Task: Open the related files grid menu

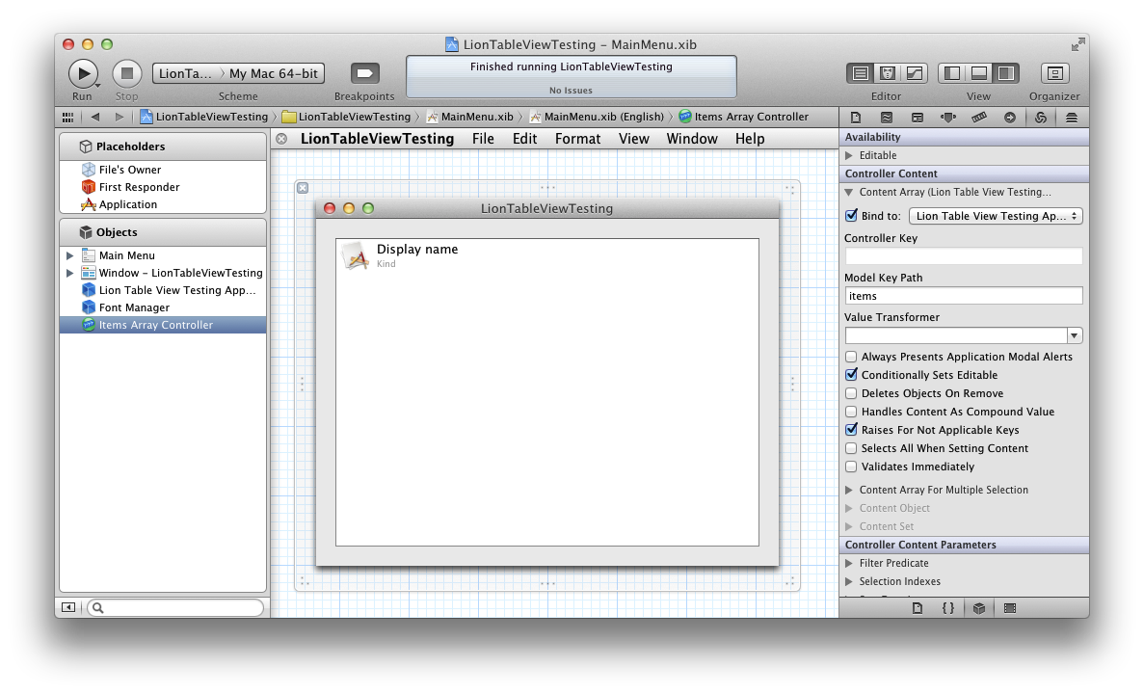Action: tap(67, 117)
